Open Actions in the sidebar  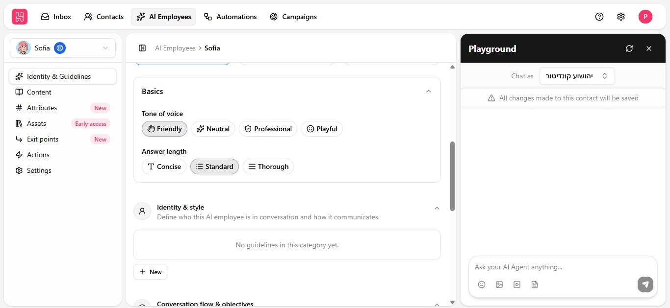coord(63,155)
